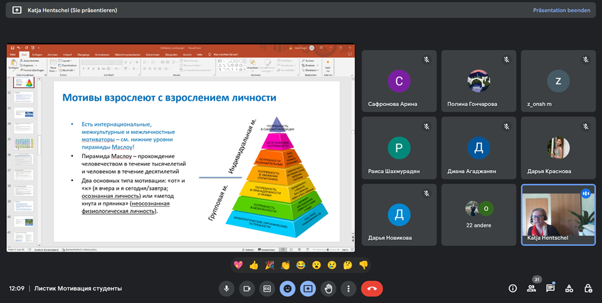The width and height of the screenshot is (602, 303).
Task: Open the activities panel icon
Action: [x=569, y=289]
